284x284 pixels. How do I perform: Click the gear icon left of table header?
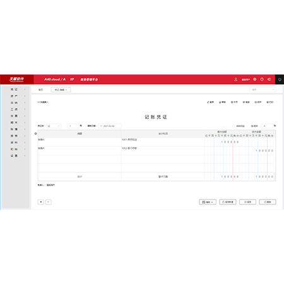35,134
